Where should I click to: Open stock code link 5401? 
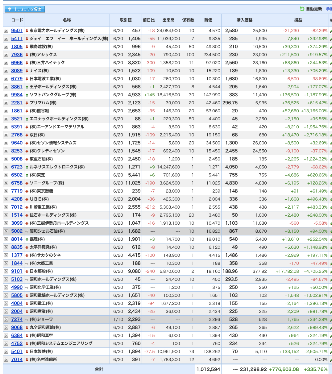pos(17,351)
